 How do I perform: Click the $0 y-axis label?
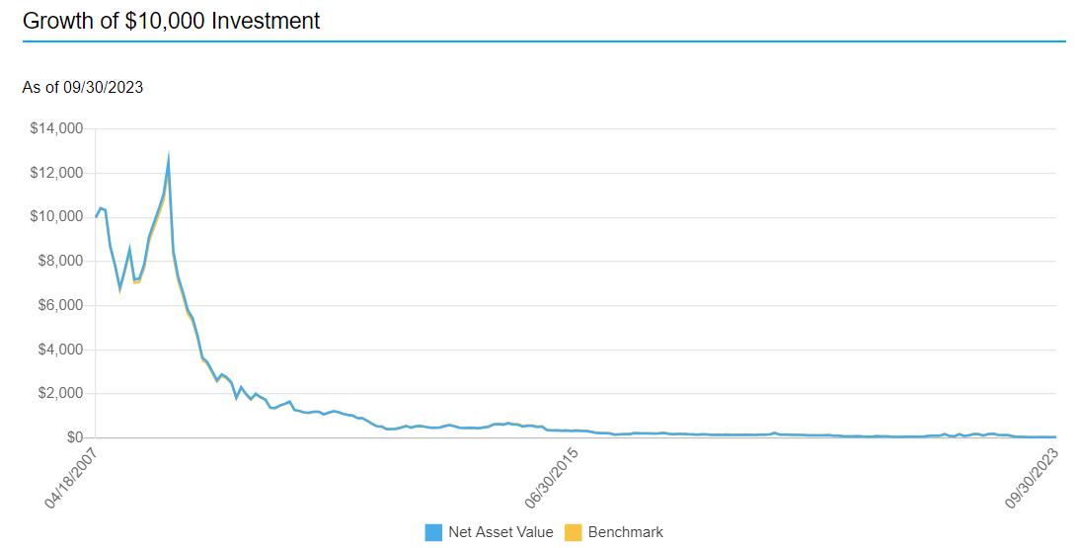pos(73,437)
